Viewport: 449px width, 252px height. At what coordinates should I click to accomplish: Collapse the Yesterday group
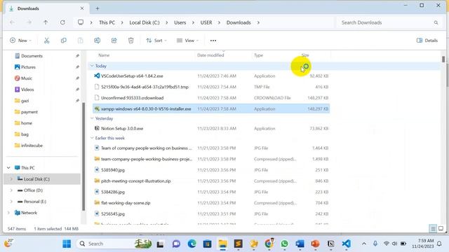click(x=92, y=118)
